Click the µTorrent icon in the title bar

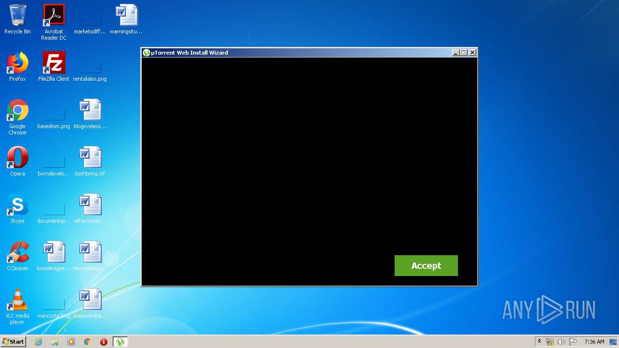tap(147, 53)
